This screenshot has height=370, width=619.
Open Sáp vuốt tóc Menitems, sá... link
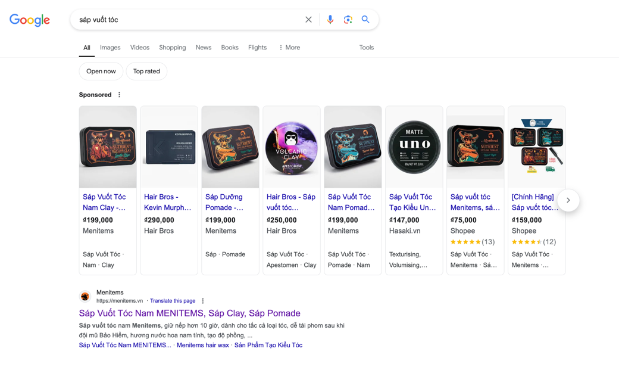(x=475, y=202)
